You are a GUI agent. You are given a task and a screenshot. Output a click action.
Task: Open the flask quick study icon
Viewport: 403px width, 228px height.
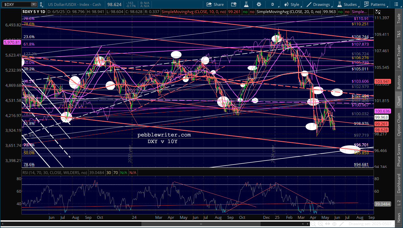(246, 4)
